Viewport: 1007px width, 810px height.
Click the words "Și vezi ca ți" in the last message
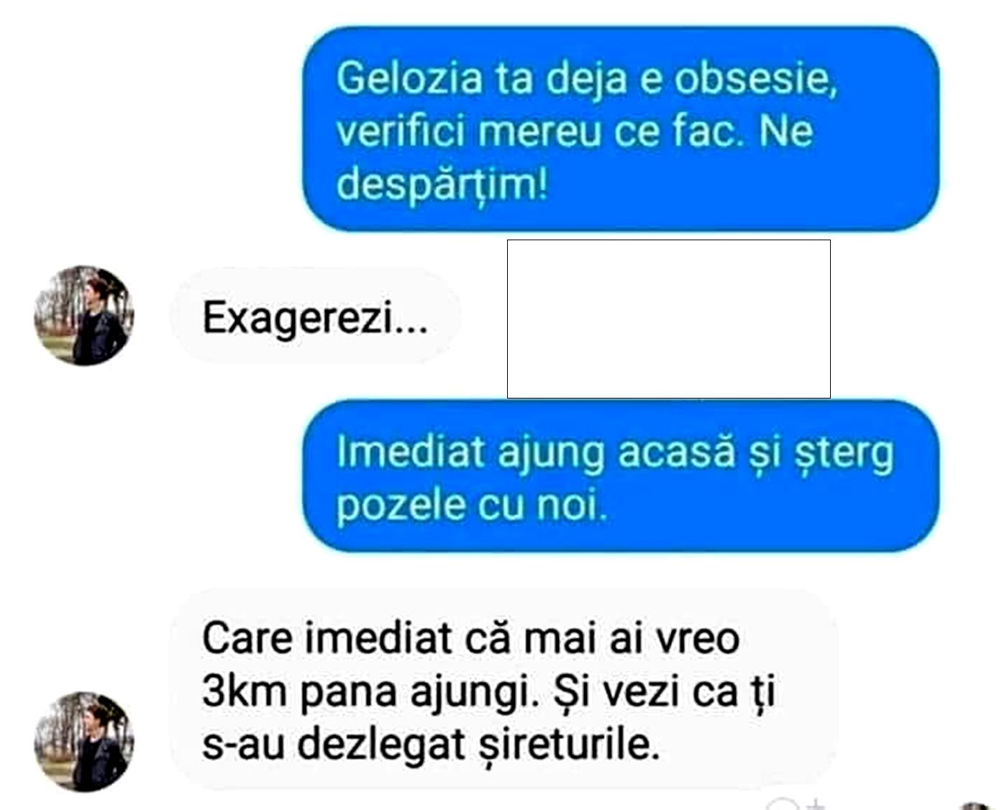click(x=665, y=692)
